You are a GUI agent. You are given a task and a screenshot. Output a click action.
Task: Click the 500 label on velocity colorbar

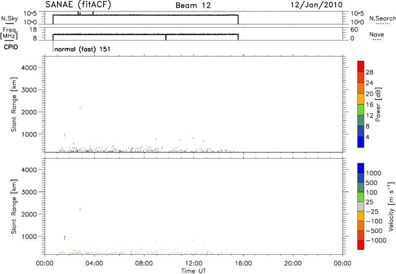pyautogui.click(x=372, y=183)
